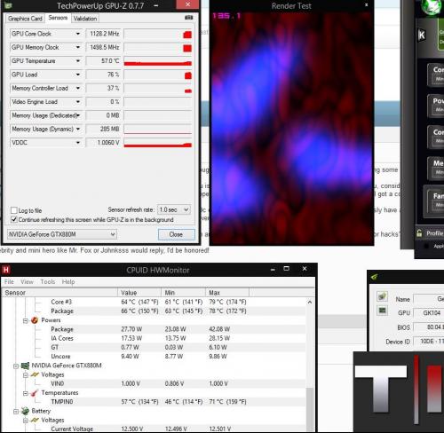Close the Render Test window
The width and height of the screenshot is (444, 433).
pyautogui.click(x=366, y=4)
